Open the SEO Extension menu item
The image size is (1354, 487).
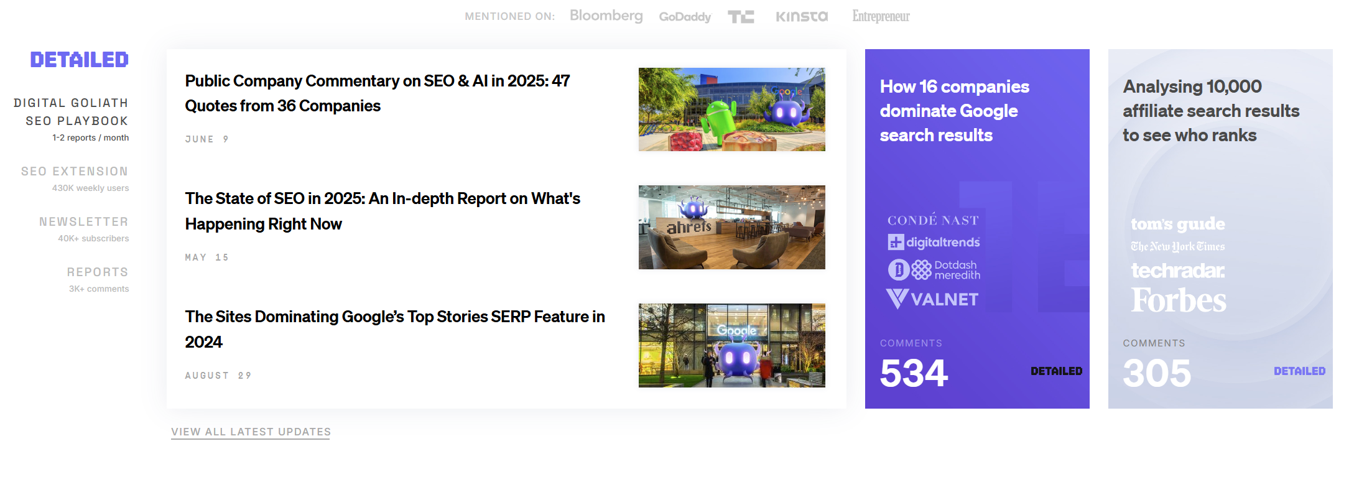pyautogui.click(x=75, y=171)
